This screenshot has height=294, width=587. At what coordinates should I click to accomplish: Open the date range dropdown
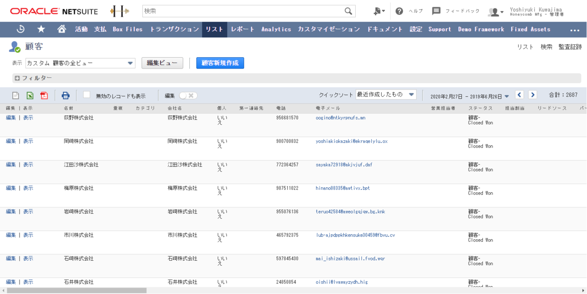(507, 96)
